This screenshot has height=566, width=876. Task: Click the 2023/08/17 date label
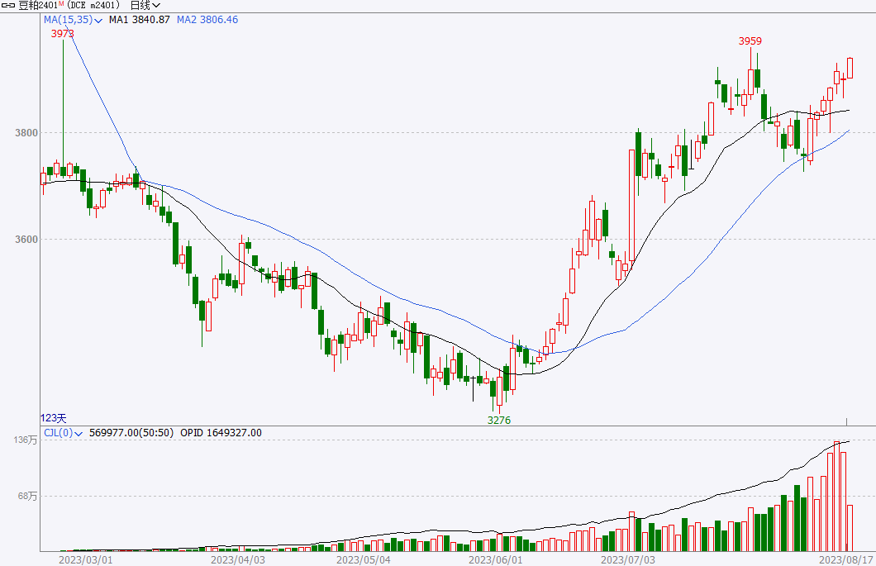pos(845,559)
